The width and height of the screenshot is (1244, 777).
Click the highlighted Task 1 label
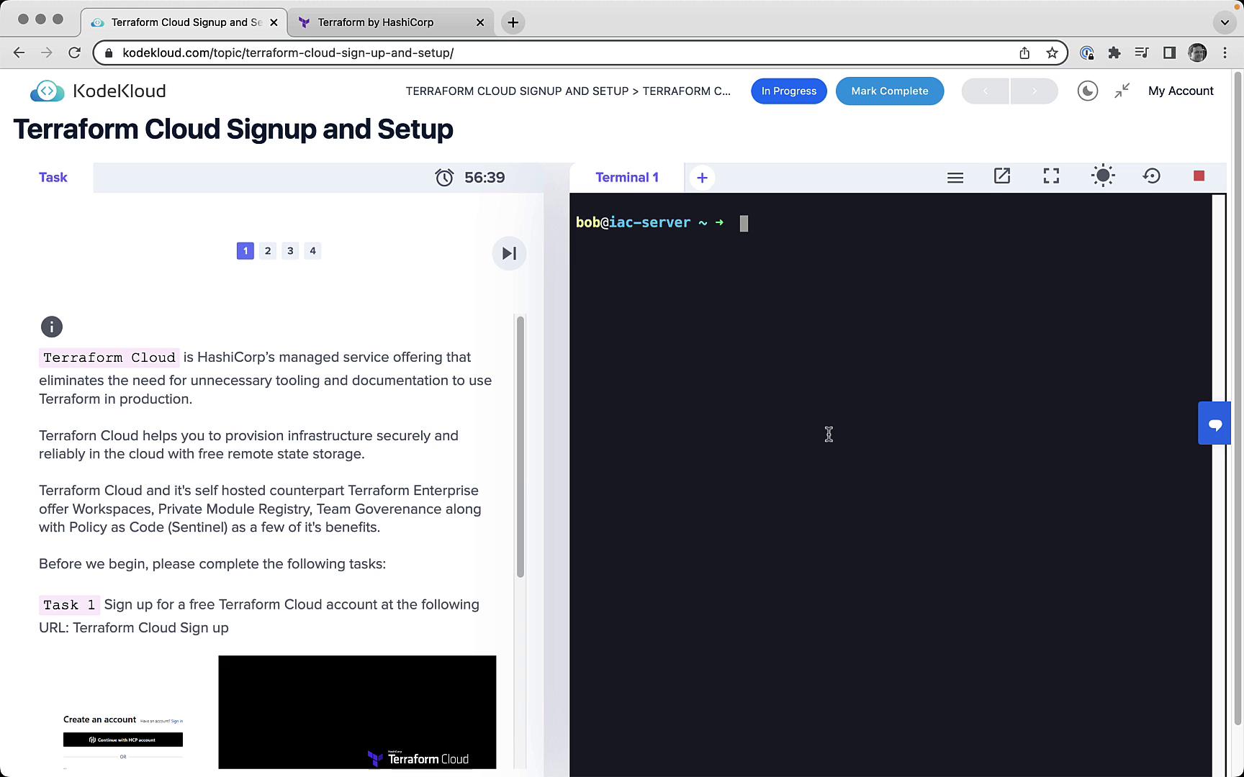point(69,605)
